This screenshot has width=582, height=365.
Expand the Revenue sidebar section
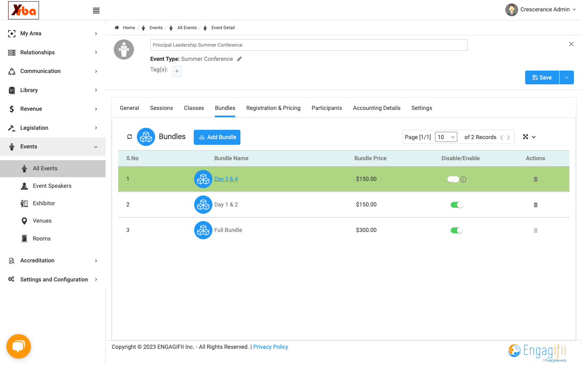tap(53, 109)
